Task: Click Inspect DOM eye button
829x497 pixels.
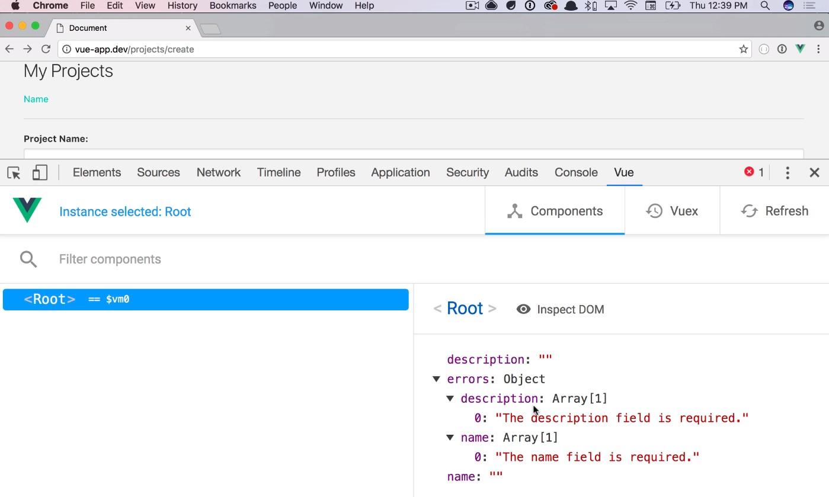Action: point(561,309)
